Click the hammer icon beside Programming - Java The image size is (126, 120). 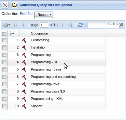pos(24,70)
